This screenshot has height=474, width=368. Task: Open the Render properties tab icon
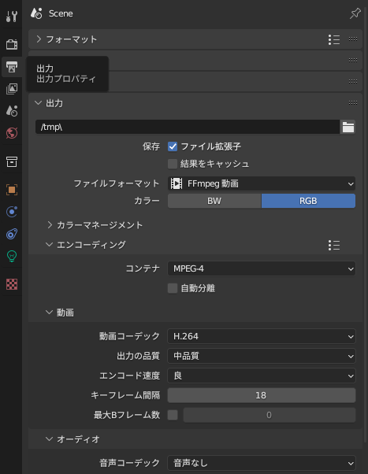pyautogui.click(x=12, y=44)
